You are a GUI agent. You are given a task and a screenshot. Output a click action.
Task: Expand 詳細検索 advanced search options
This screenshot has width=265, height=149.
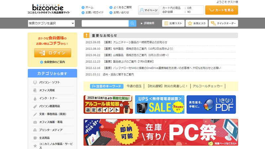coord(147,23)
